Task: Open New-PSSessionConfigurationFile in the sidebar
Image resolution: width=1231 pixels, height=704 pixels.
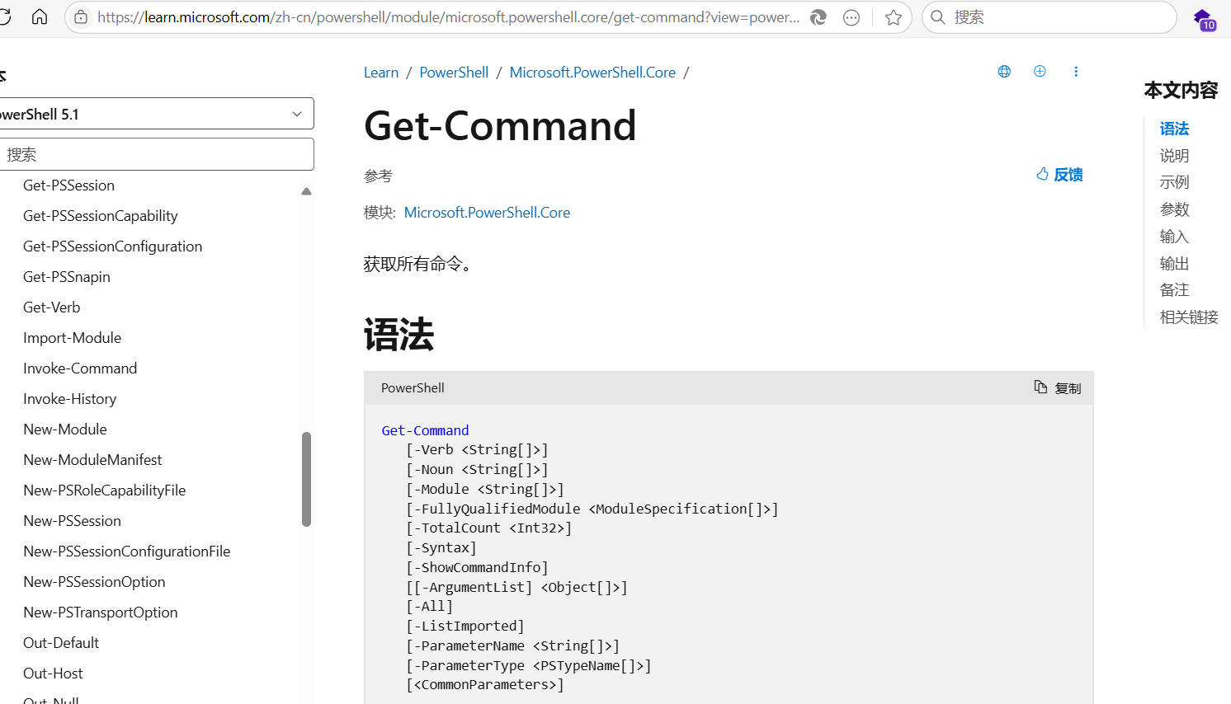Action: (127, 551)
